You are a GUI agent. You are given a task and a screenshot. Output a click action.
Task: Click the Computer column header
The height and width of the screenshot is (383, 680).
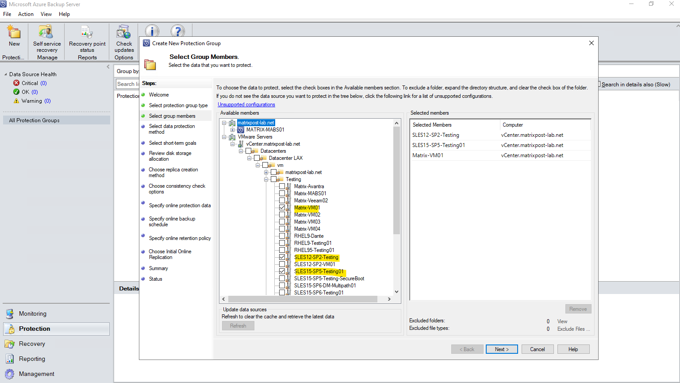pyautogui.click(x=546, y=125)
